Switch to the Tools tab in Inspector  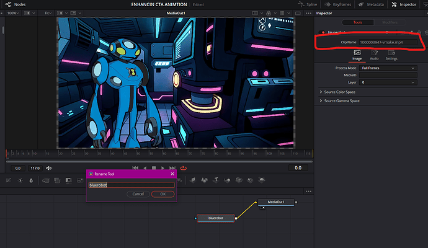(x=357, y=22)
